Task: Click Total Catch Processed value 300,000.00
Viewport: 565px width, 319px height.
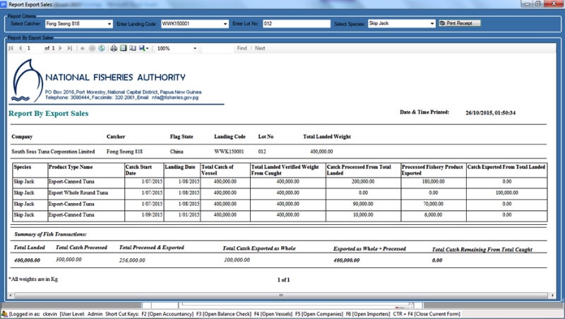Action: point(69,260)
